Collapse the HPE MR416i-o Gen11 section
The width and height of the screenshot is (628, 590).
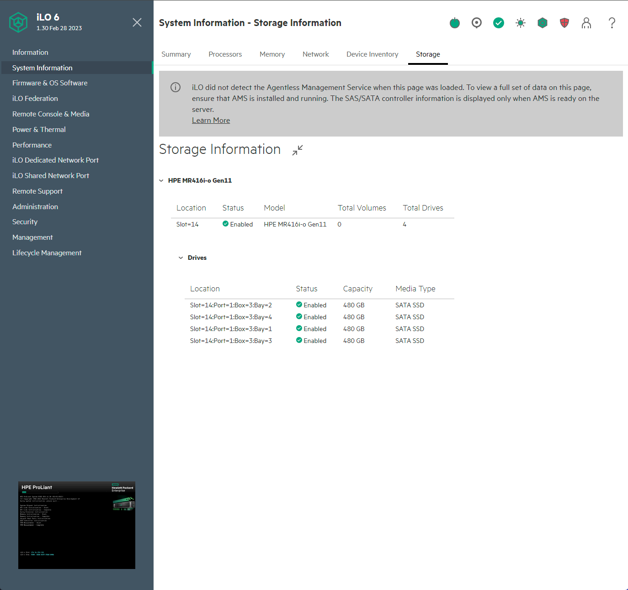(x=161, y=180)
